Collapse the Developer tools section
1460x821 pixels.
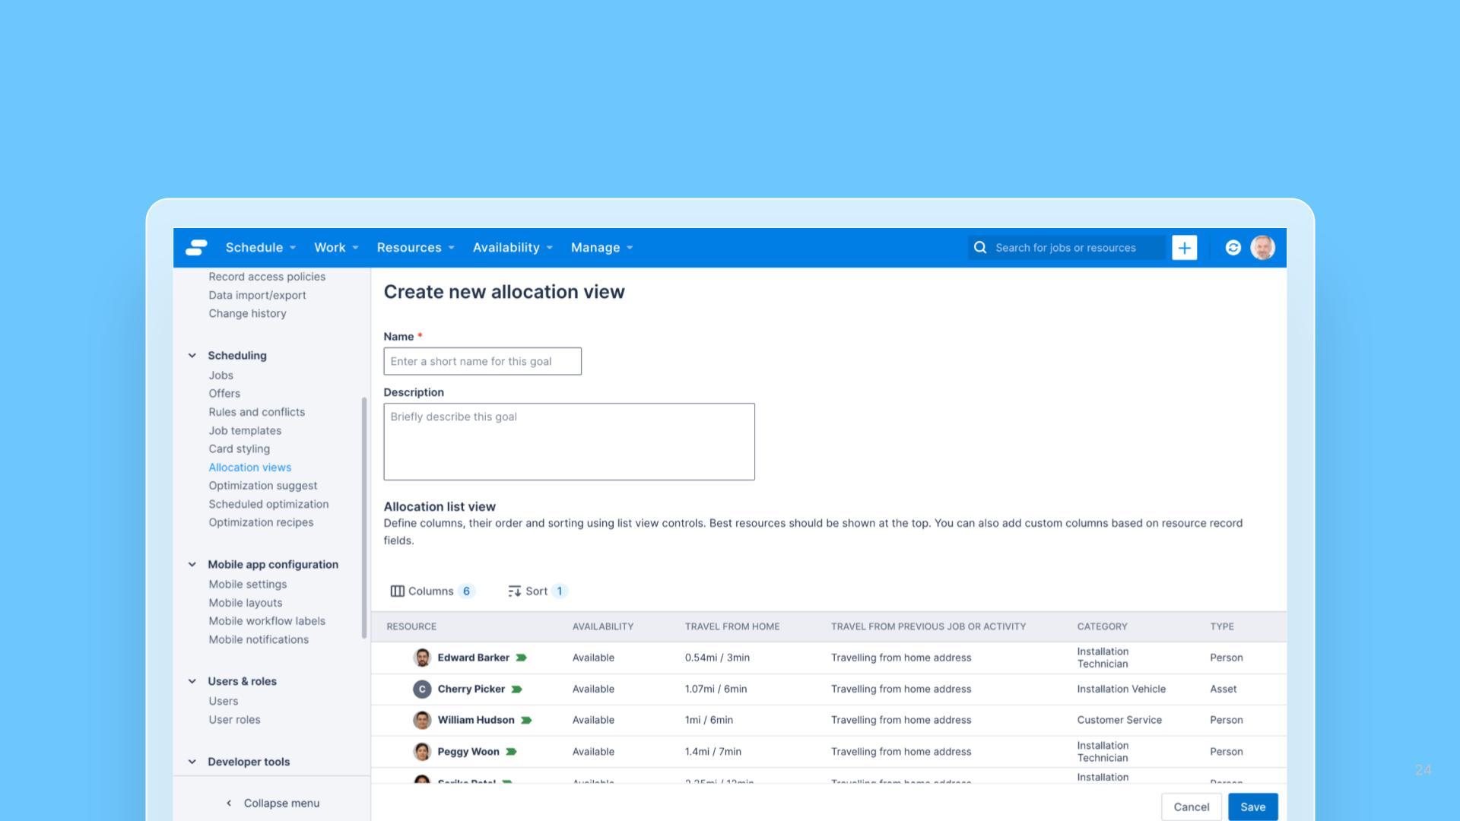[x=192, y=762]
